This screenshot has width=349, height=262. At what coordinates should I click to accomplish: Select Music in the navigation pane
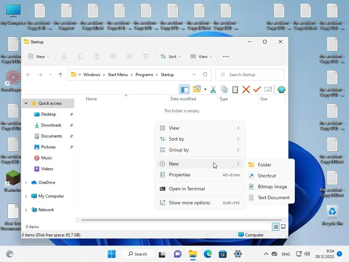[46, 158]
